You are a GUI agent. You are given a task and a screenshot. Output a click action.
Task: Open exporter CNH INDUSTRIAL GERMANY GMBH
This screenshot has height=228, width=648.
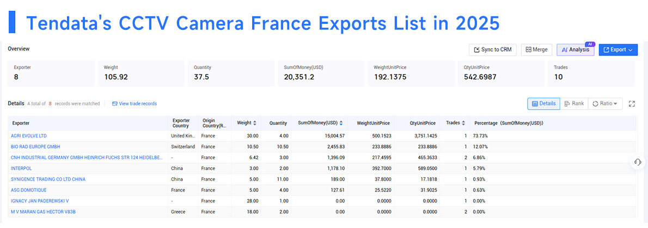(x=87, y=157)
